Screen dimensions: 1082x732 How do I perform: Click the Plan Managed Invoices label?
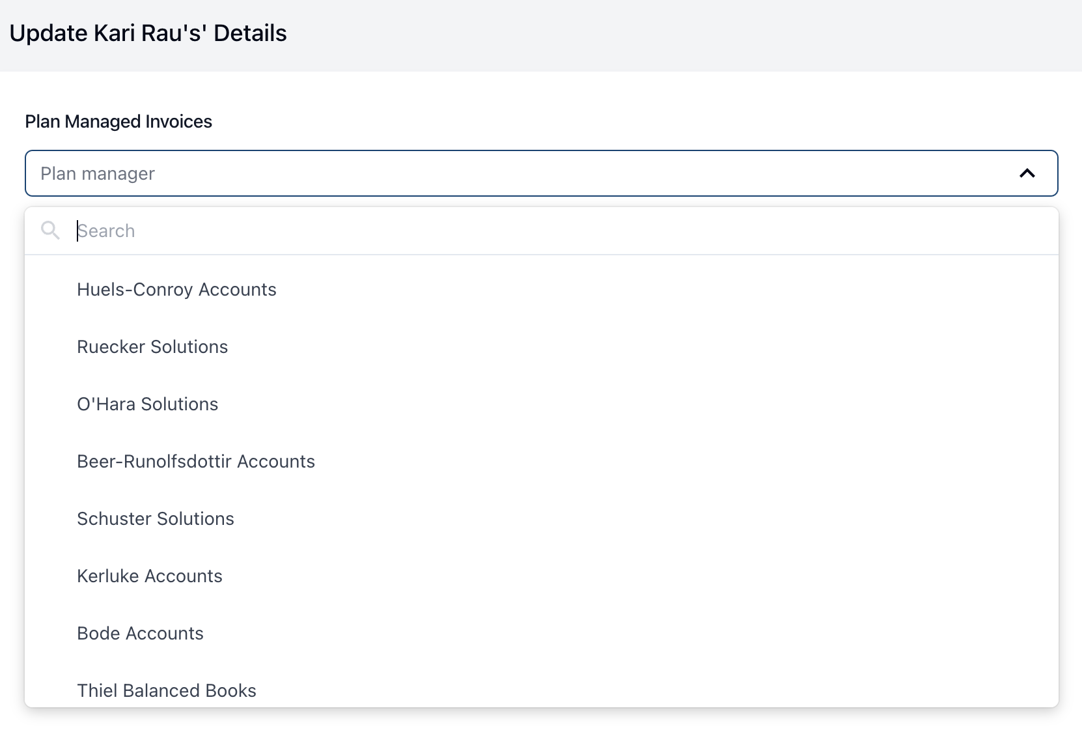[x=118, y=122]
